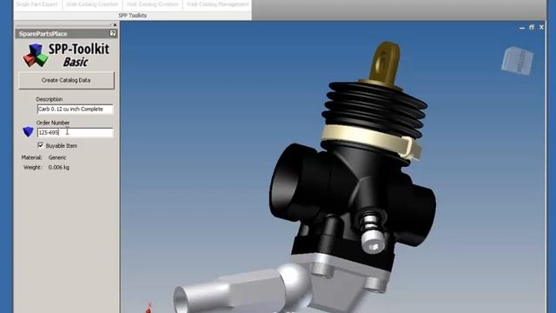Close the SparePartsPlace side panel
The height and width of the screenshot is (313, 556).
(x=115, y=25)
